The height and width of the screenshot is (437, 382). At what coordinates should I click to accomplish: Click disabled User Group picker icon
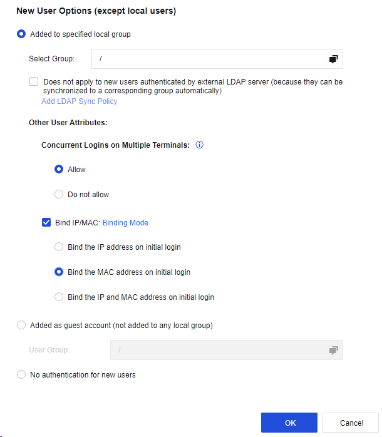click(333, 350)
